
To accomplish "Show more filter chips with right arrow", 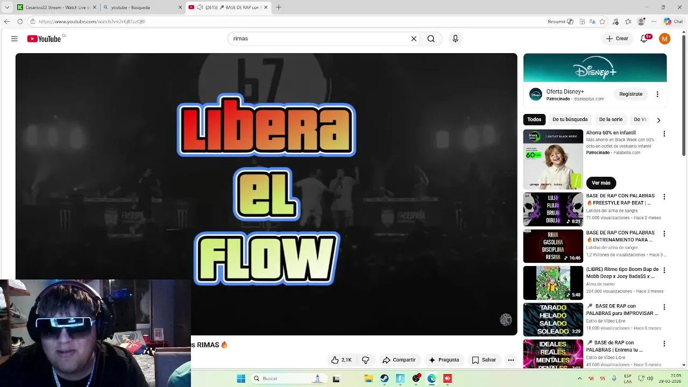I will (658, 120).
